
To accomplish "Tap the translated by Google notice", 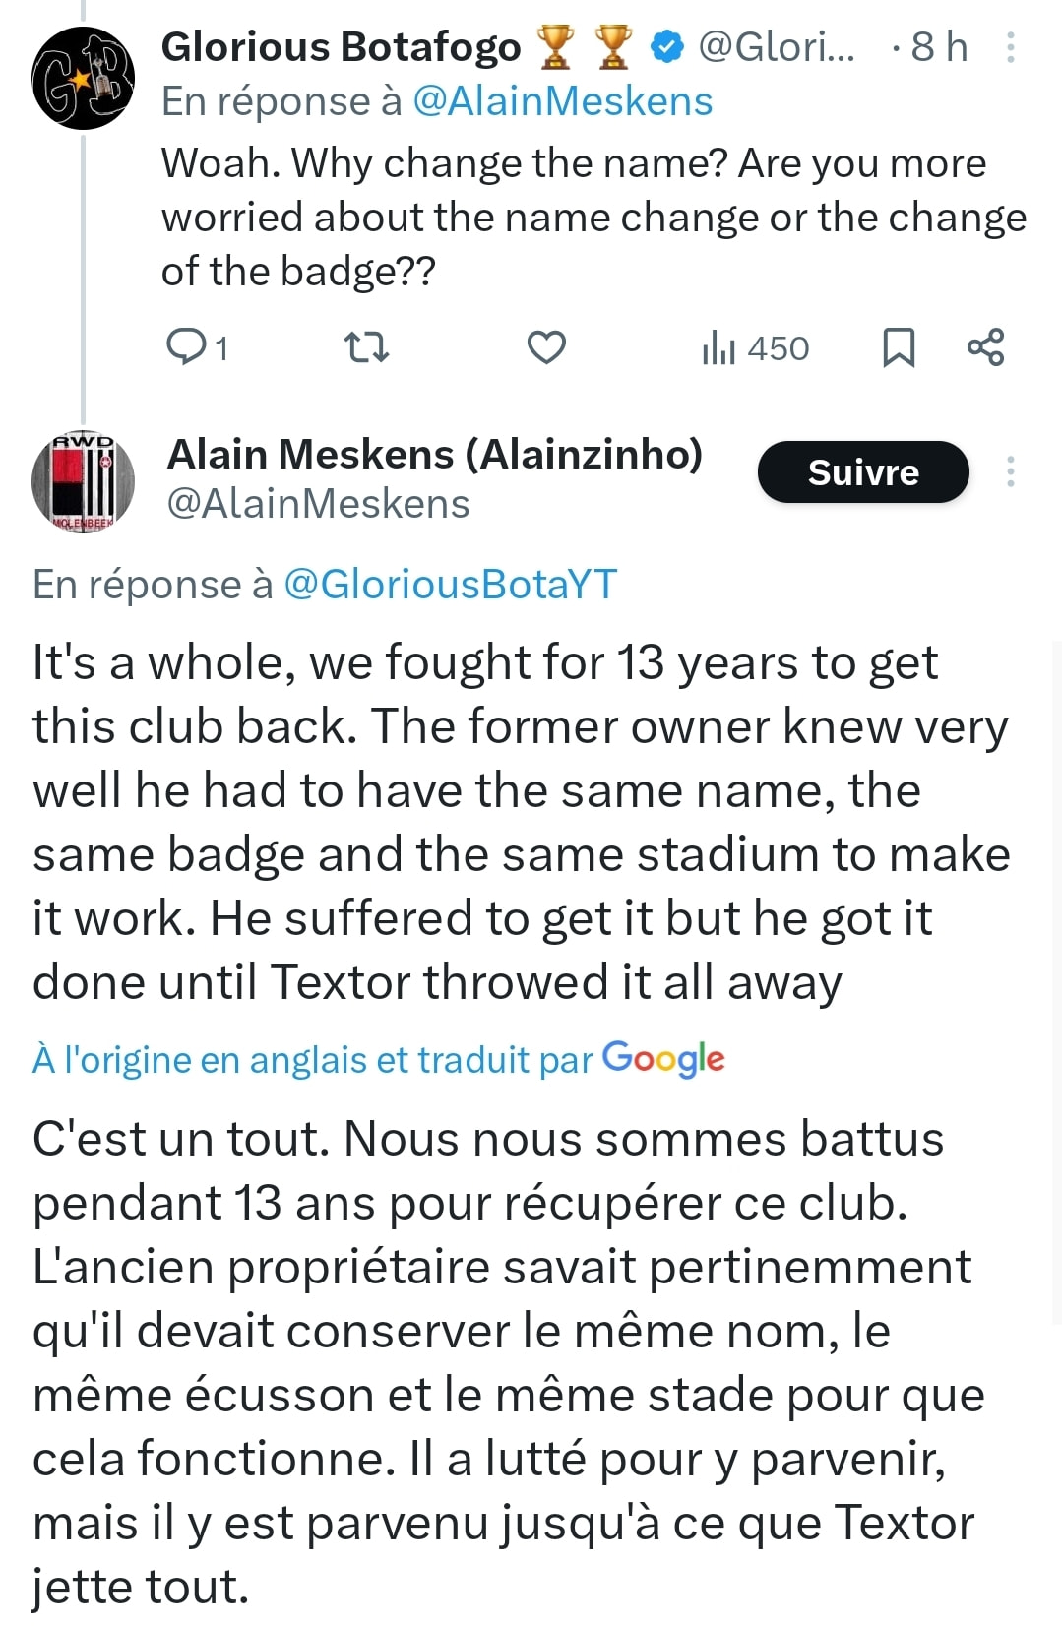I will [379, 1060].
